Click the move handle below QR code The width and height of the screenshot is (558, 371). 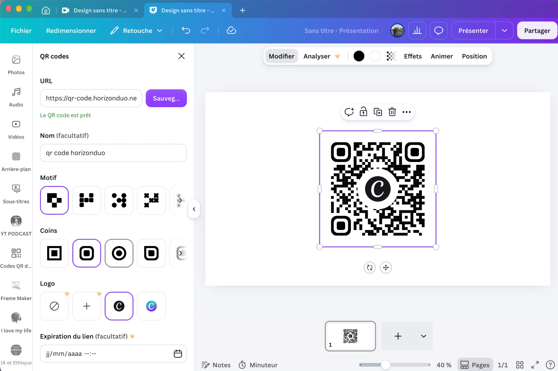(x=386, y=267)
